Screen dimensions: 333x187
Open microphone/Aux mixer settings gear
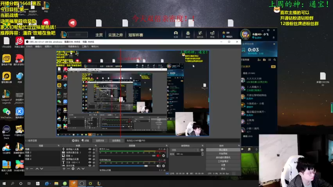tap(164, 155)
